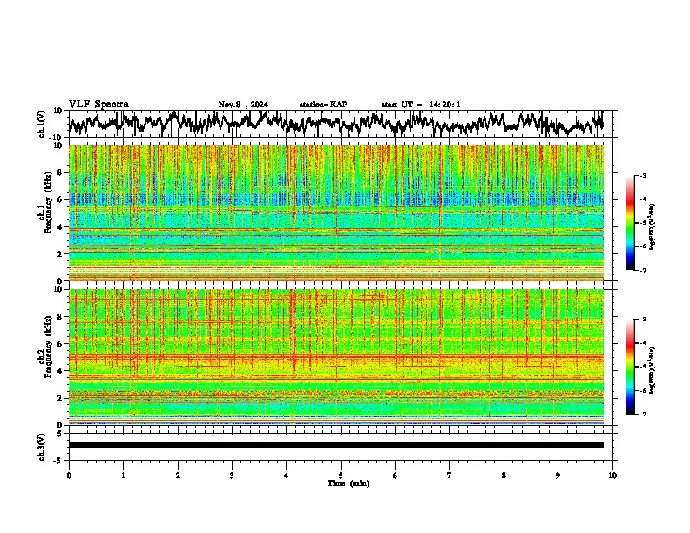Viewport: 690px width, 533px height.
Task: Click the ch.1 frequency spectrogram panel
Action: 336,213
